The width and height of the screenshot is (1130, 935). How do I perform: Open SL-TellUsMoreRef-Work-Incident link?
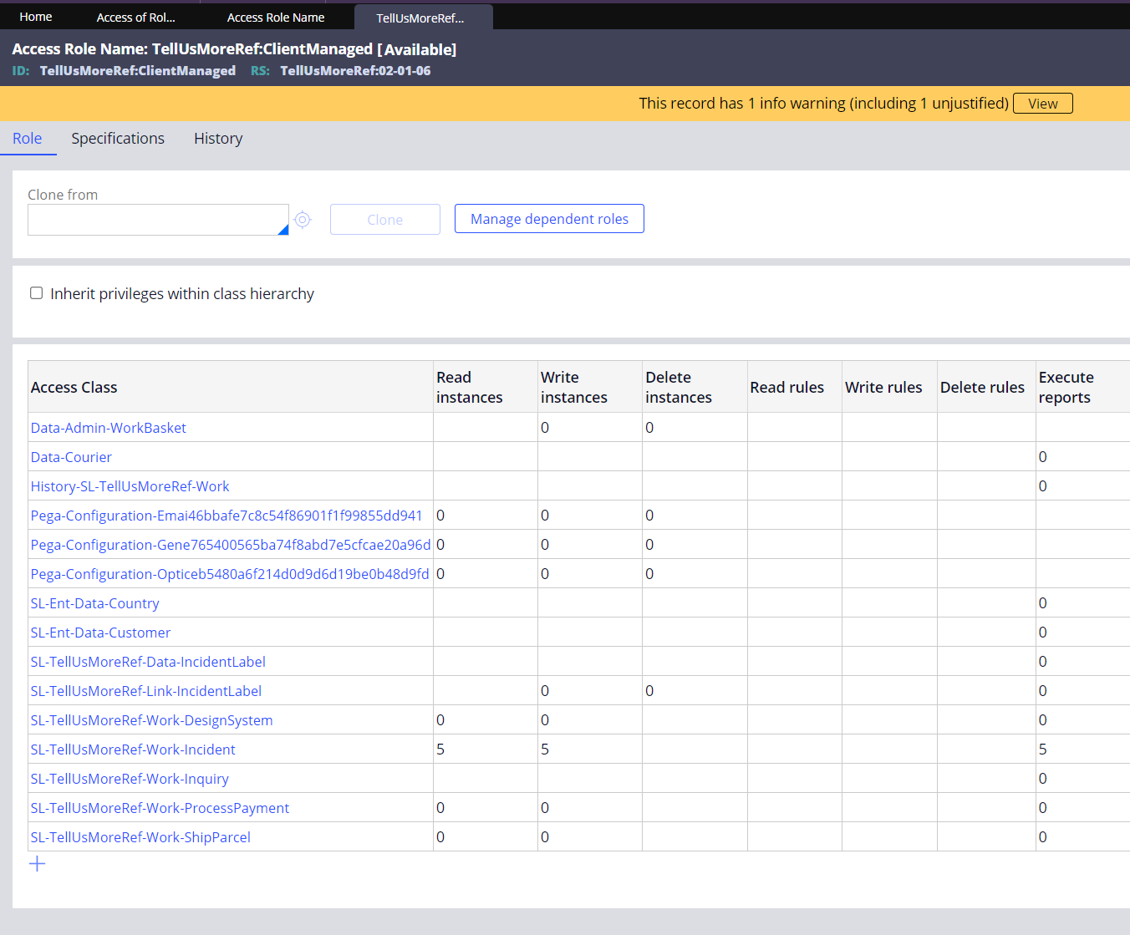pyautogui.click(x=133, y=750)
